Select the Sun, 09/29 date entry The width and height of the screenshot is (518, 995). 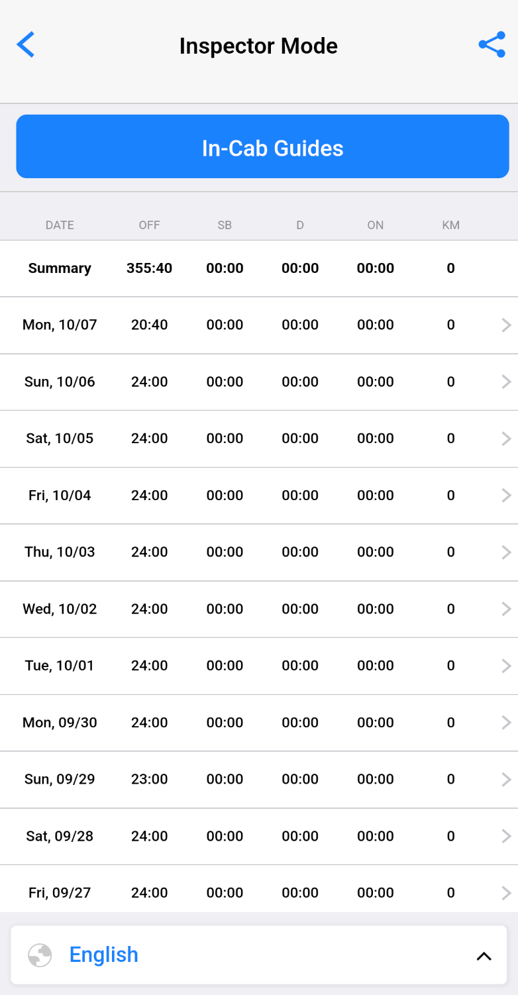[60, 779]
